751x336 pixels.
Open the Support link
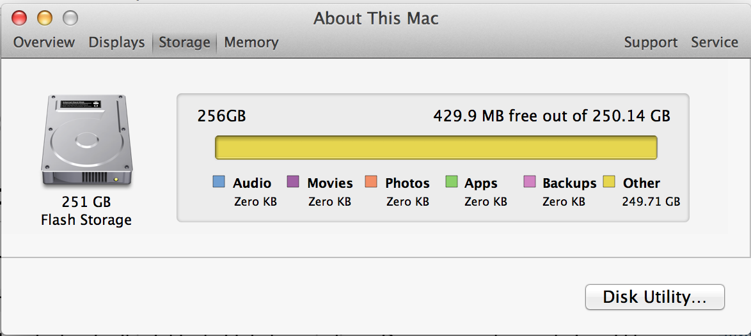pos(651,43)
